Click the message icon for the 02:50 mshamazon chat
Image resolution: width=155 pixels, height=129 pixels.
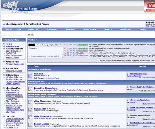pyautogui.click(x=65, y=45)
